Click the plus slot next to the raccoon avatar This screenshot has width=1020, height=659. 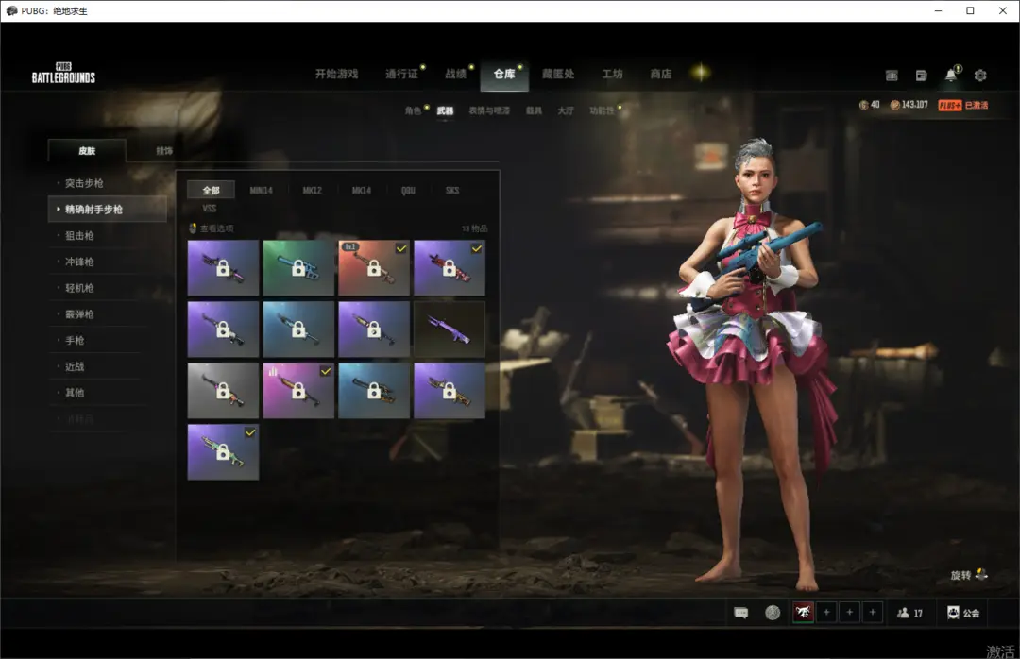click(x=826, y=612)
